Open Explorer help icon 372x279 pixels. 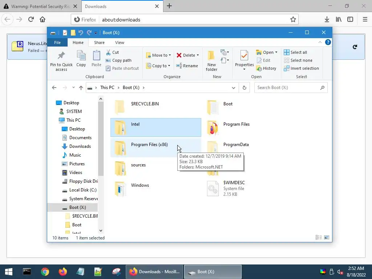click(328, 42)
